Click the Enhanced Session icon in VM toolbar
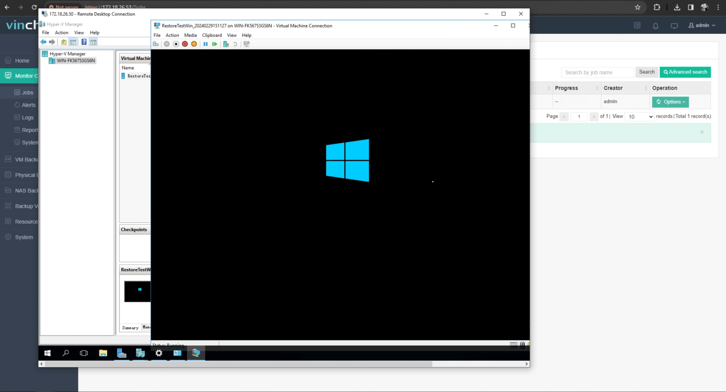Image resolution: width=726 pixels, height=392 pixels. tap(246, 44)
